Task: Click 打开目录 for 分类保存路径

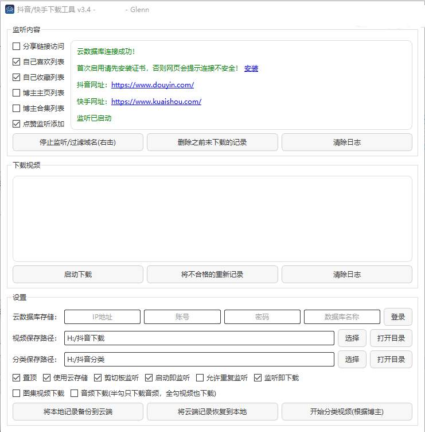Action: (x=391, y=360)
